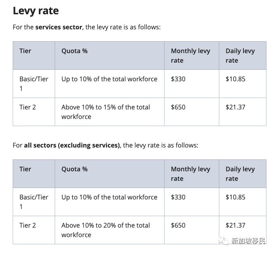Click the Tier header in the all-sectors table
The height and width of the screenshot is (253, 274).
[25, 169]
